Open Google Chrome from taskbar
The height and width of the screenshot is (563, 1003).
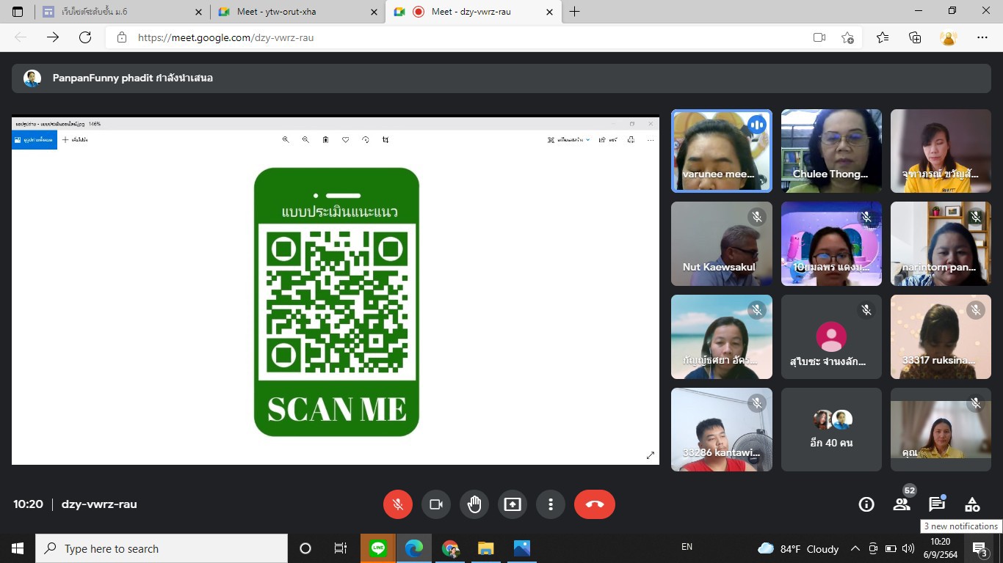coord(450,548)
